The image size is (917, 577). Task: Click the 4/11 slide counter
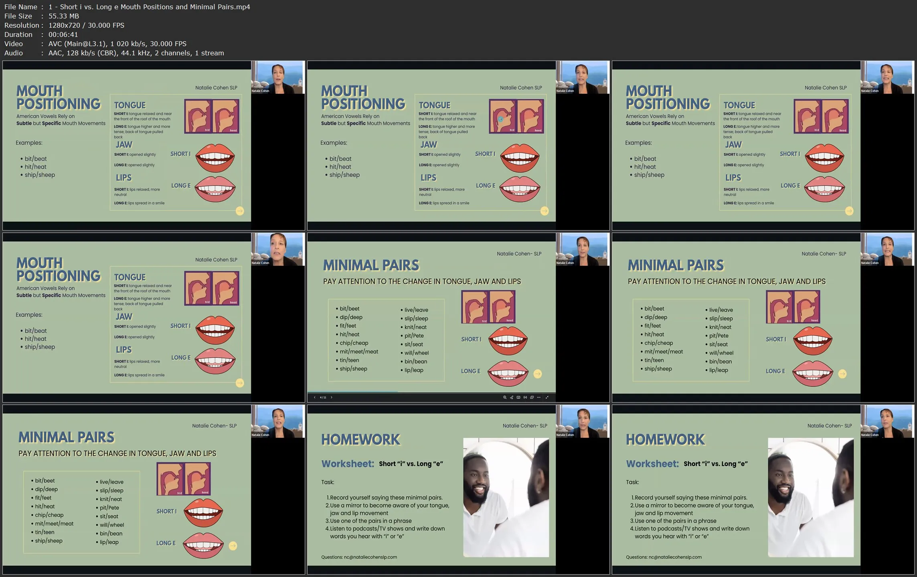coord(323,397)
